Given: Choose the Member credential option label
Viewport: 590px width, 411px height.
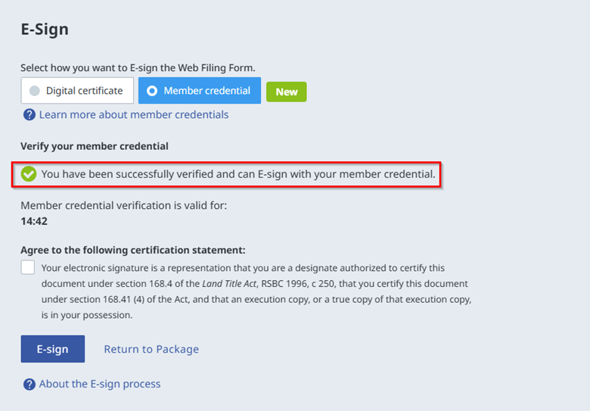Looking at the screenshot, I should pos(206,91).
